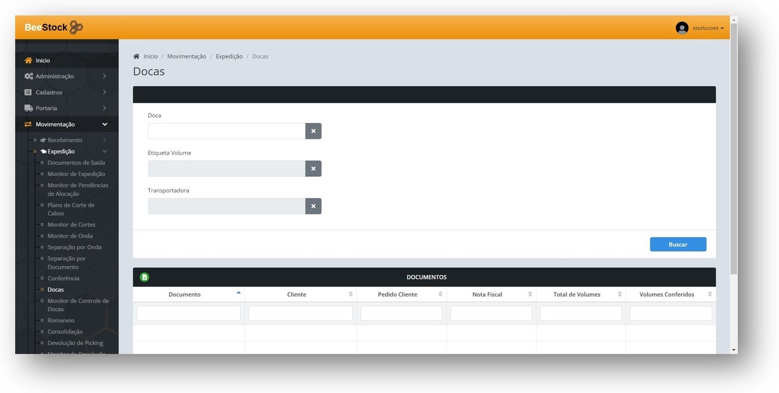Clear the Doca field with X icon
Image resolution: width=779 pixels, height=393 pixels.
coord(313,131)
